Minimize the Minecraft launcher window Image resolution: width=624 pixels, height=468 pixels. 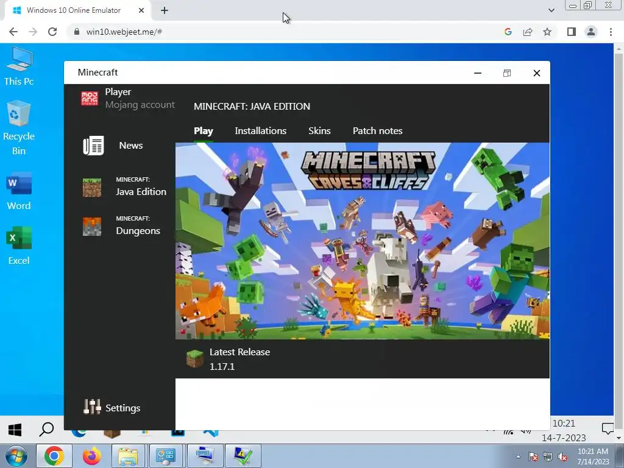478,73
